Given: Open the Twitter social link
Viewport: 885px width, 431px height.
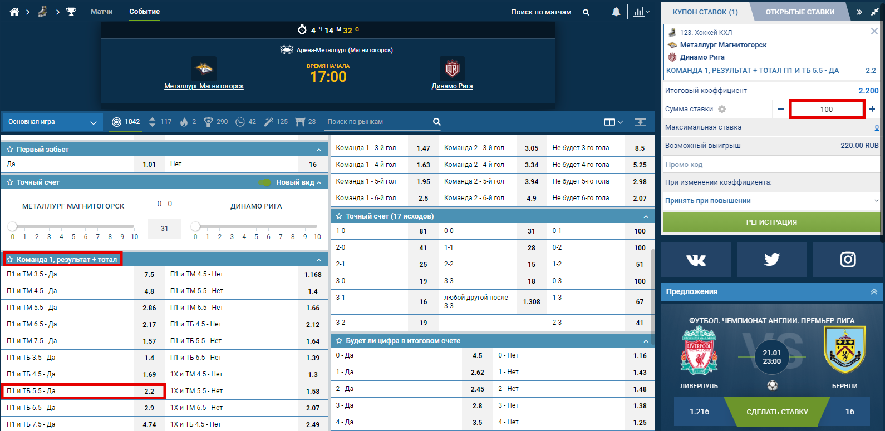Looking at the screenshot, I should 771,260.
